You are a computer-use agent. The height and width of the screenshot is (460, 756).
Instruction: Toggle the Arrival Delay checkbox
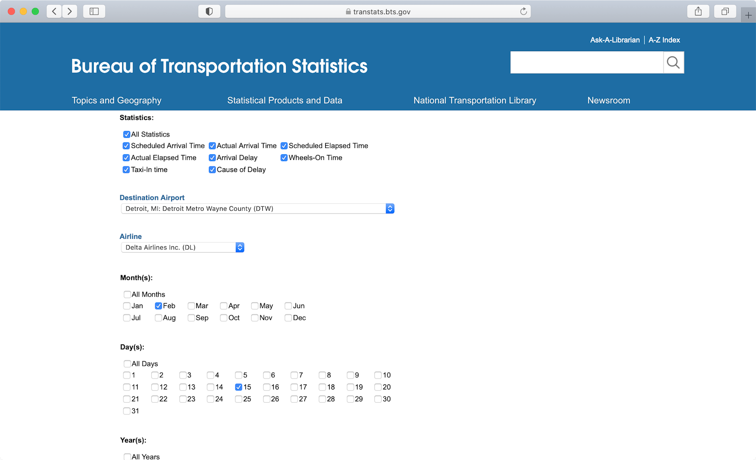click(x=212, y=158)
